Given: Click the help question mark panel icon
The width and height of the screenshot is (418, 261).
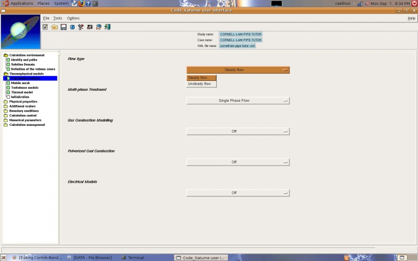Looking at the screenshot, I should click(88, 4).
